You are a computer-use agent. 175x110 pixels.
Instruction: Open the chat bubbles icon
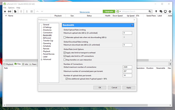tap(161, 11)
